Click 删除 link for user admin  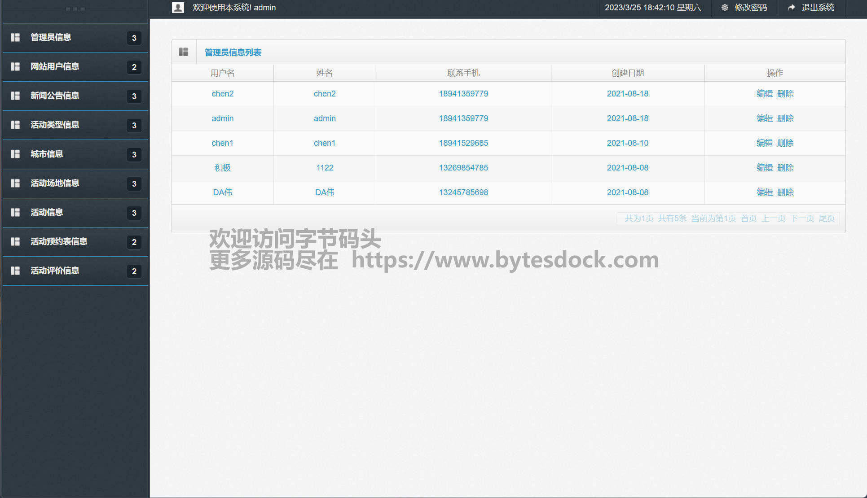pyautogui.click(x=785, y=118)
